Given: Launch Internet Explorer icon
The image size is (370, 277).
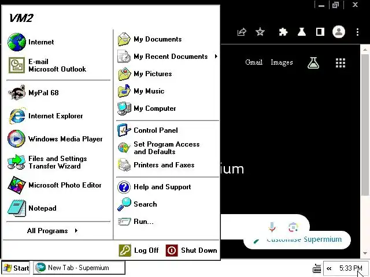Looking at the screenshot, I should coord(17,115).
